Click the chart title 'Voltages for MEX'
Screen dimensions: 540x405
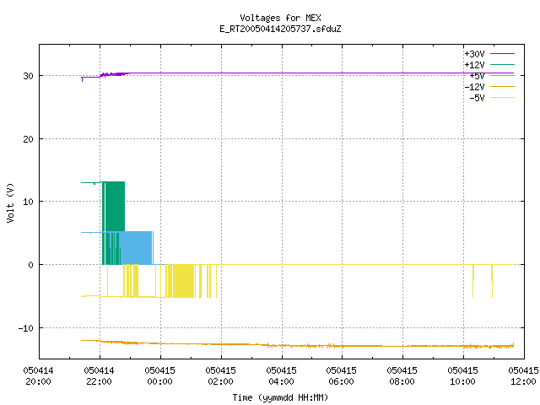[280, 18]
